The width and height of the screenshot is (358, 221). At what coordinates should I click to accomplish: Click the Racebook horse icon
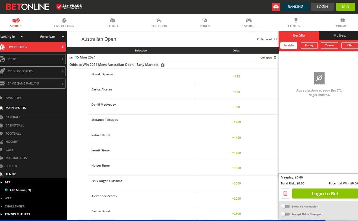click(x=159, y=20)
